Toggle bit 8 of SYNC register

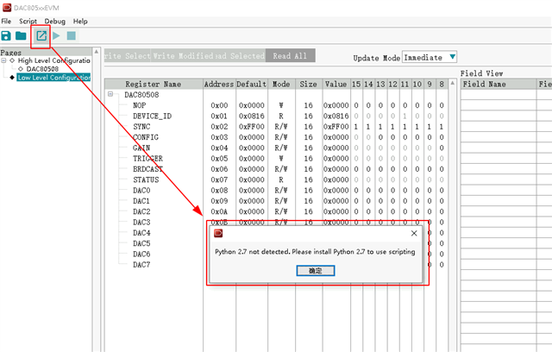coord(442,127)
